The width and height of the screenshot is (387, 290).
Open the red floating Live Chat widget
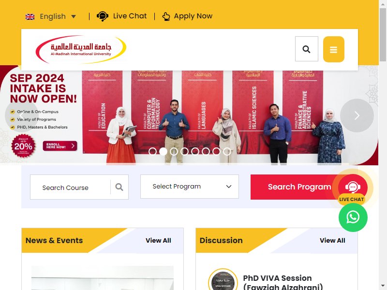[x=353, y=188]
